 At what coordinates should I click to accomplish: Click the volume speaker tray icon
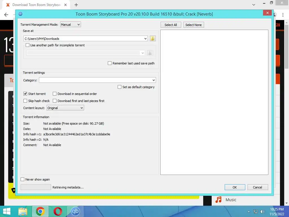pyautogui.click(x=262, y=212)
